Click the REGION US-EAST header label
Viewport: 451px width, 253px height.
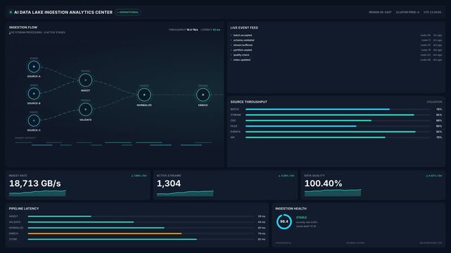(380, 13)
